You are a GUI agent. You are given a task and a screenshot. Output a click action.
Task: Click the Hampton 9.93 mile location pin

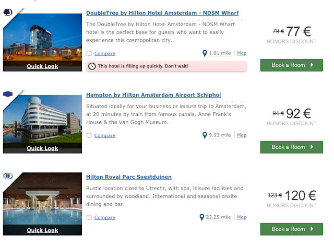[205, 135]
